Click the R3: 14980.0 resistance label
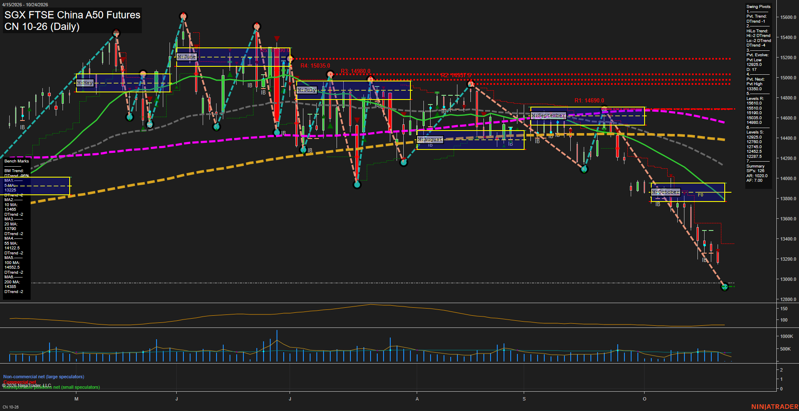 pyautogui.click(x=355, y=71)
